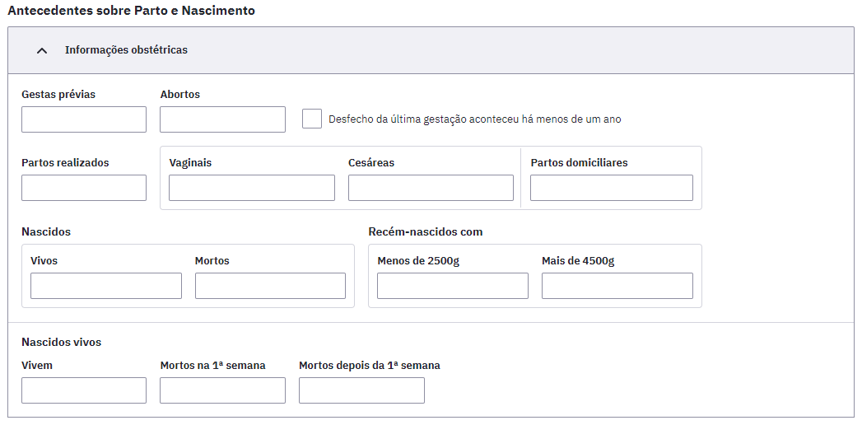This screenshot has height=425, width=862.
Task: Select the Abortos input field
Action: (222, 119)
